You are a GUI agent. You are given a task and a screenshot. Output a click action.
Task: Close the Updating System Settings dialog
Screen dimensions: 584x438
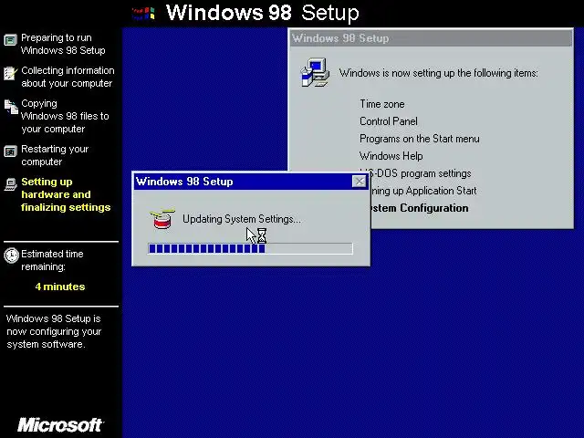point(359,182)
